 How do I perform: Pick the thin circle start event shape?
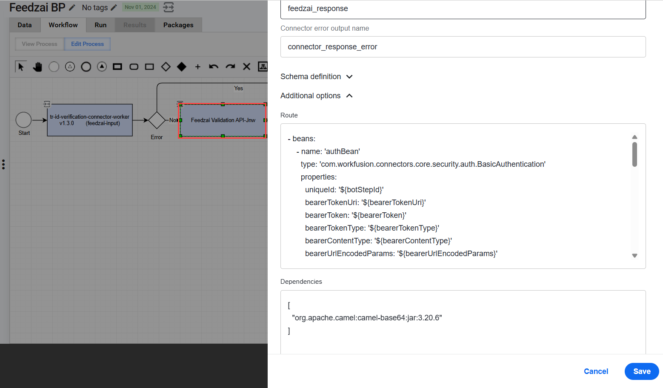54,67
